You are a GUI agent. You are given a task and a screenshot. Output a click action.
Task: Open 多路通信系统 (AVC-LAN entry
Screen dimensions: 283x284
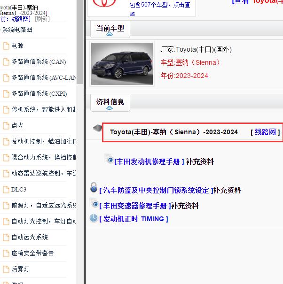[43, 78]
